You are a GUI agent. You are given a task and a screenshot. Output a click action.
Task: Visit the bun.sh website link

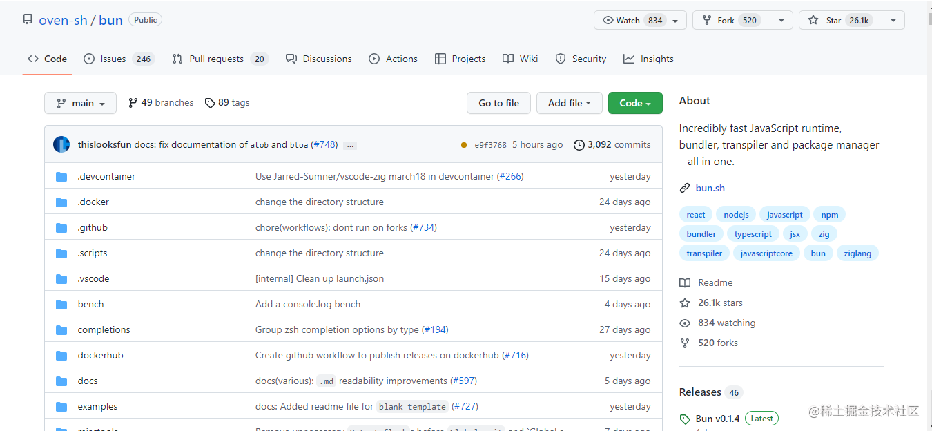[710, 188]
